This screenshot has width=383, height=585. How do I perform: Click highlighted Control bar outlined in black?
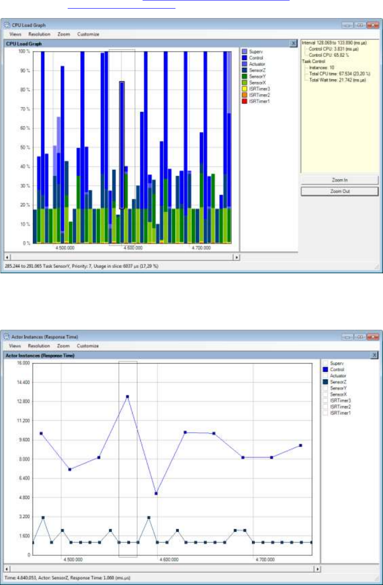(122, 145)
